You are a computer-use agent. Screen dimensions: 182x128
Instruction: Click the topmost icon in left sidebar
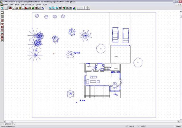(2, 13)
